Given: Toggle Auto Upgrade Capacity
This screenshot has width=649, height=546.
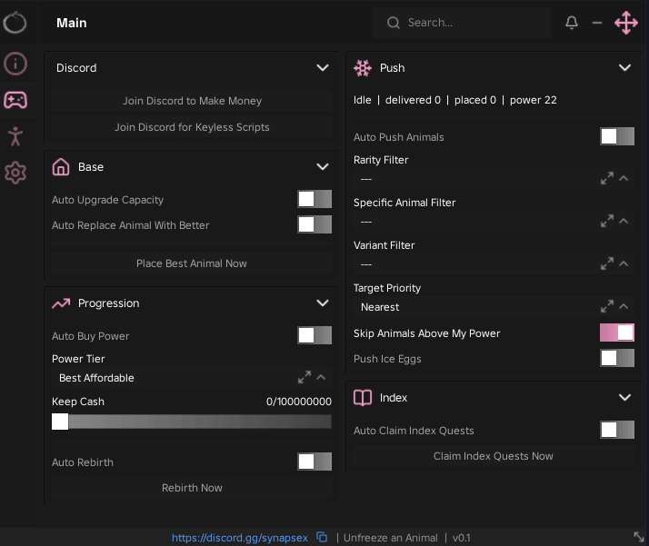Looking at the screenshot, I should click(315, 199).
